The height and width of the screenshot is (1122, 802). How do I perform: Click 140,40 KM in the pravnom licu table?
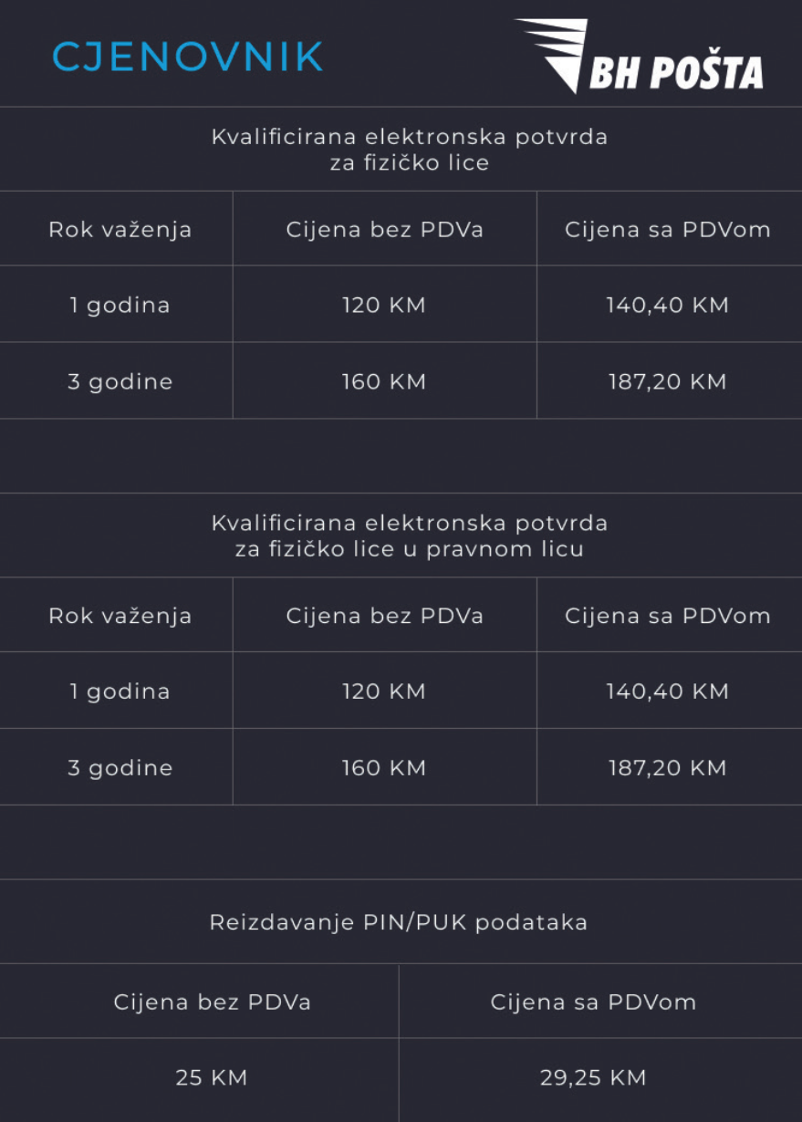668,691
